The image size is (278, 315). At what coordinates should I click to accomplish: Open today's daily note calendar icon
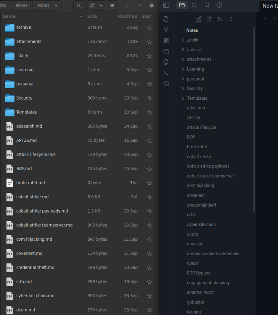click(166, 51)
